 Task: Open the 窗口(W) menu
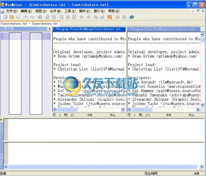[99, 11]
